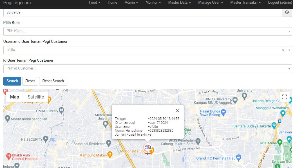This screenshot has width=293, height=168.
Task: Click the McDonald's Jogio restaurant pin
Action: [x=152, y=151]
